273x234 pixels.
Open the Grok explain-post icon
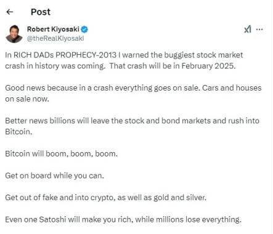point(248,29)
